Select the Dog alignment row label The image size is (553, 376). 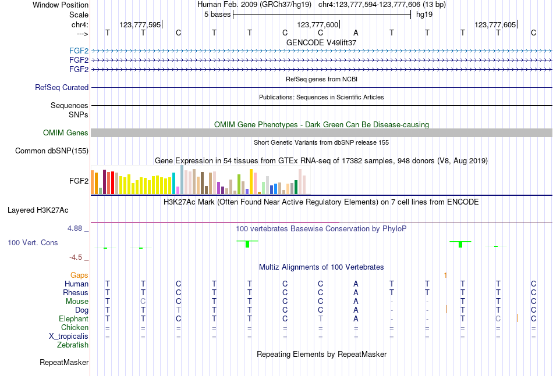tap(81, 310)
